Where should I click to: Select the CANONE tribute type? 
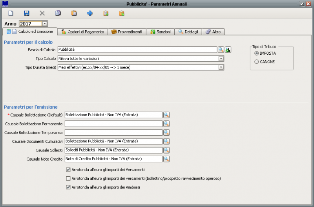(x=257, y=62)
